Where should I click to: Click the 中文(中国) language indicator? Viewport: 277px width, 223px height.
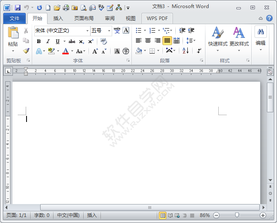68,215
